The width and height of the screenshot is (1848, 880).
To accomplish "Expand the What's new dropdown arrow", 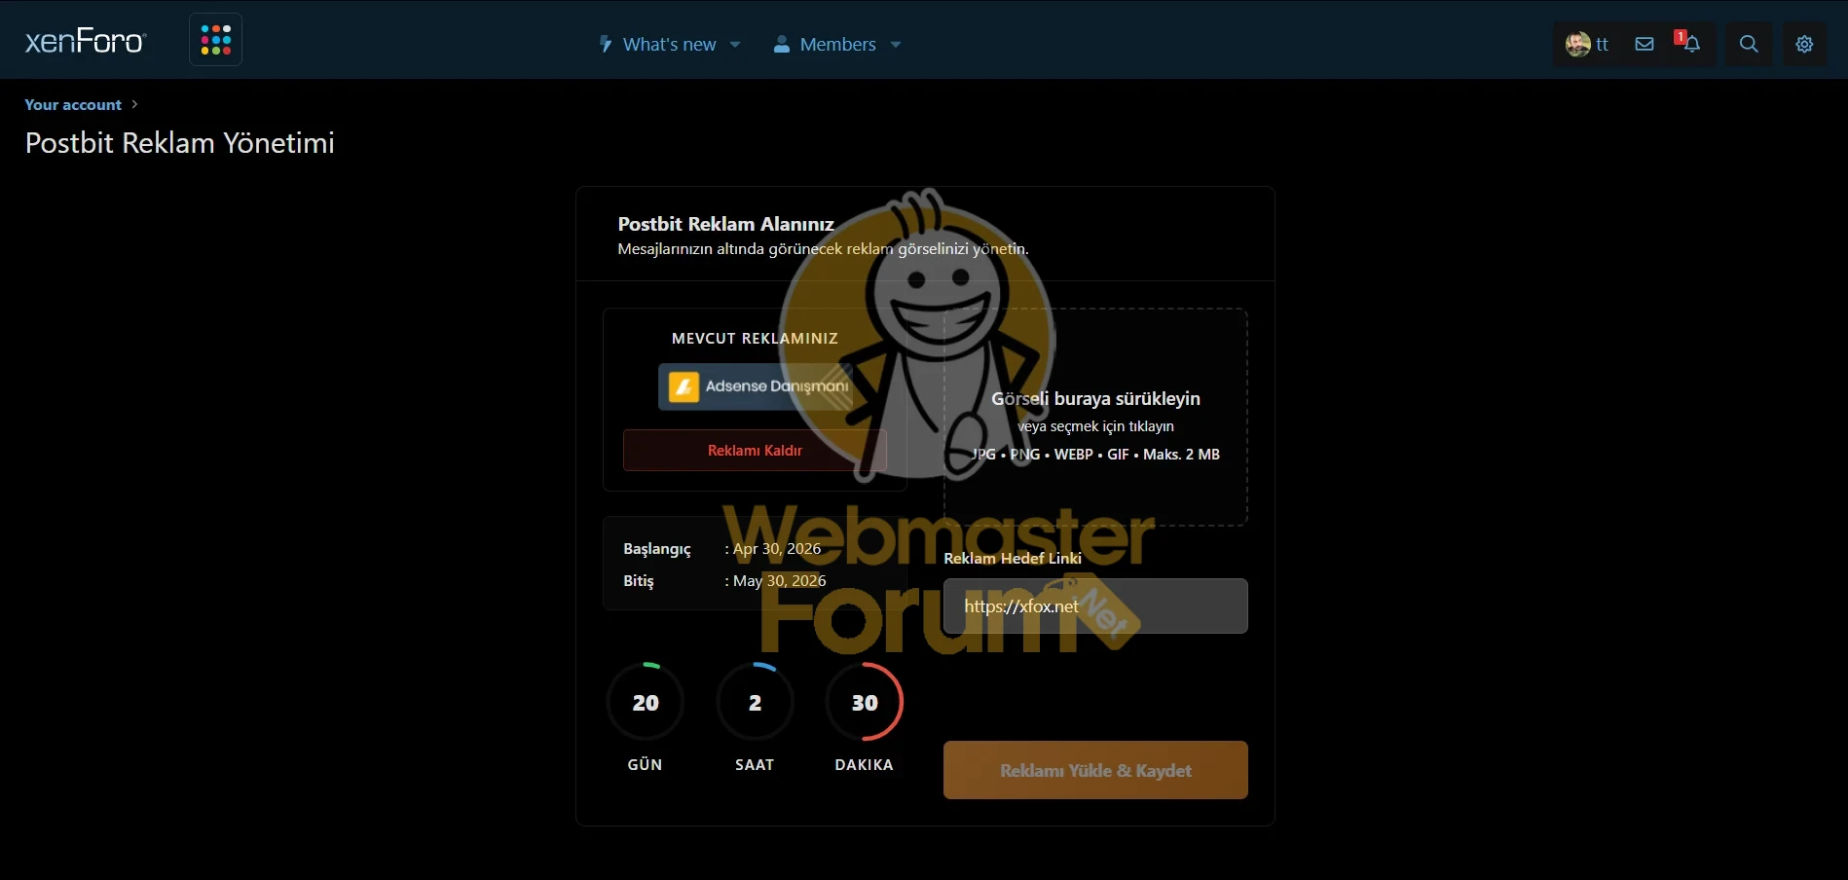I will 735,45.
